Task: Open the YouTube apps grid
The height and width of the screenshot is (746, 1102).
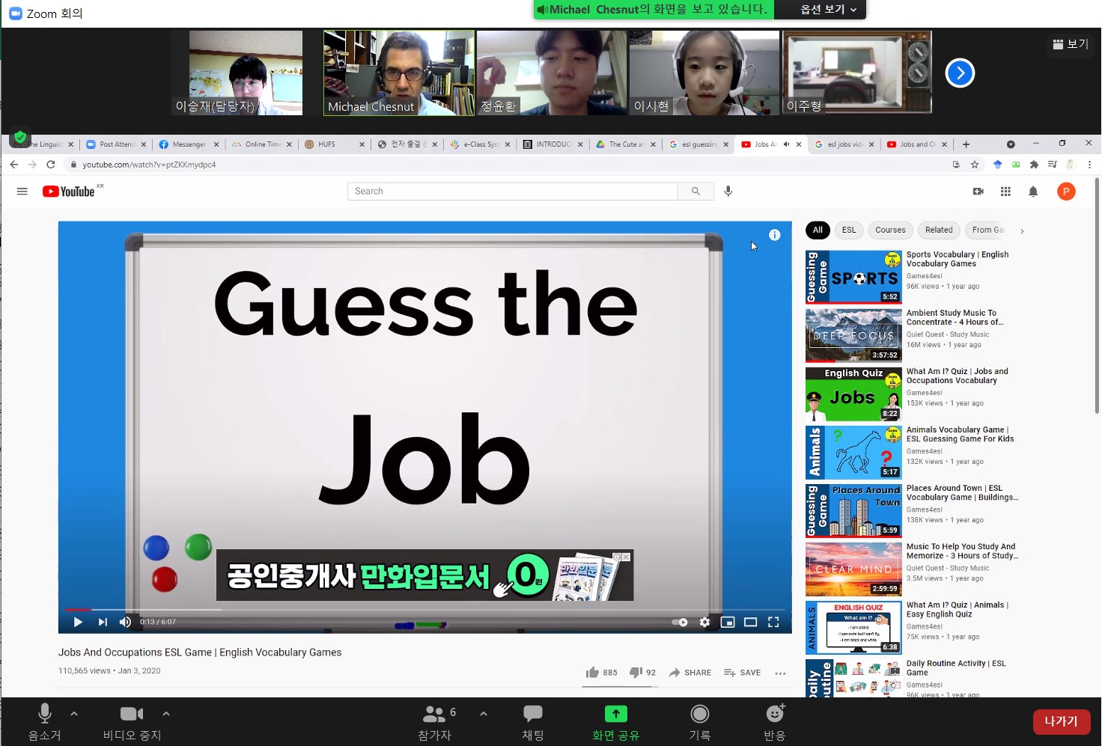Action: 1005,192
